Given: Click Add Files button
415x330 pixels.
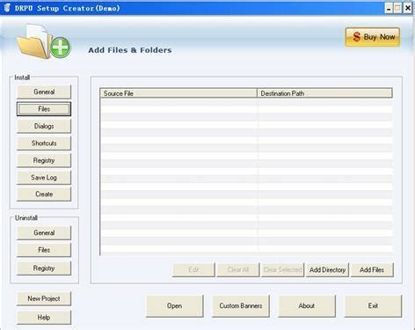Looking at the screenshot, I should 372,270.
